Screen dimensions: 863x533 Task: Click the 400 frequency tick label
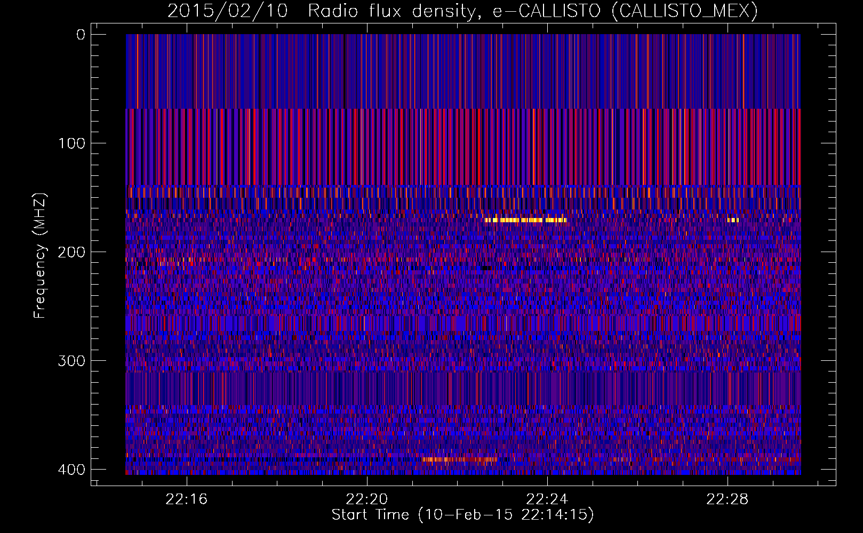71,470
